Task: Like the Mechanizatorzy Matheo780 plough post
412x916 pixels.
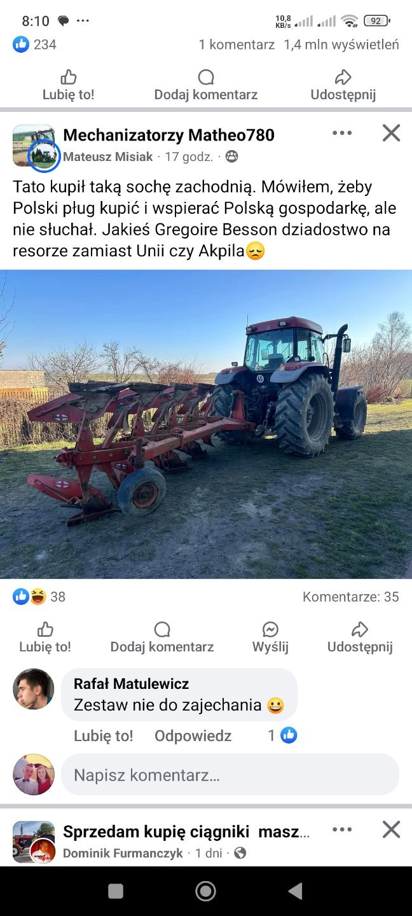Action: coord(45,638)
